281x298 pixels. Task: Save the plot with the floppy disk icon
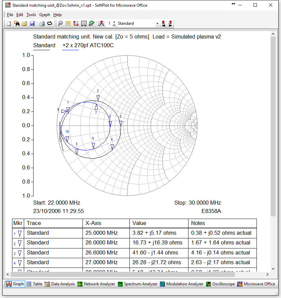32,23
